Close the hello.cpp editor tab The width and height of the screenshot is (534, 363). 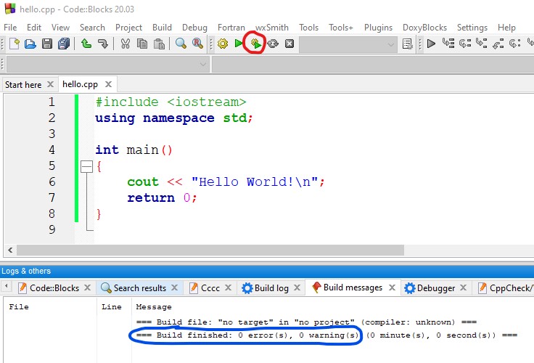(108, 84)
